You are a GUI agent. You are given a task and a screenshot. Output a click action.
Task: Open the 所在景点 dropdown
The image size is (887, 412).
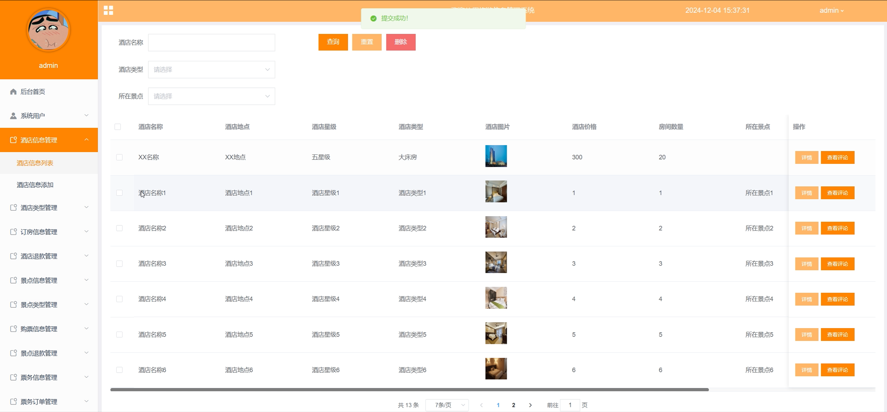[211, 96]
